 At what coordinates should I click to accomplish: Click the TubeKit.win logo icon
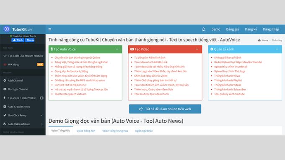tap(7, 29)
